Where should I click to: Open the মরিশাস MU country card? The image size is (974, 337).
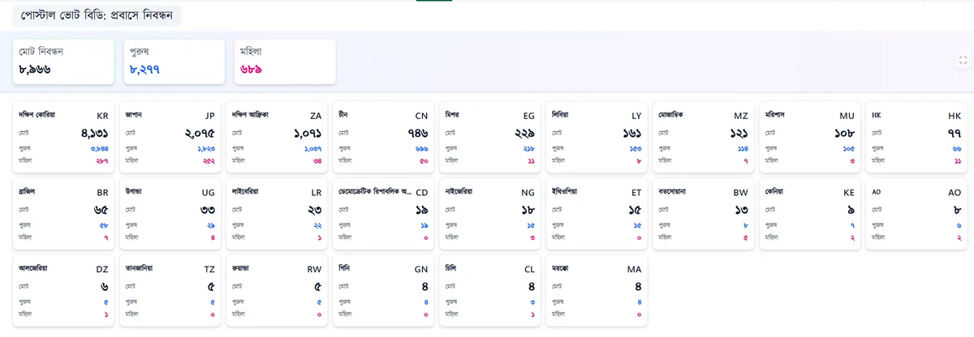point(810,138)
